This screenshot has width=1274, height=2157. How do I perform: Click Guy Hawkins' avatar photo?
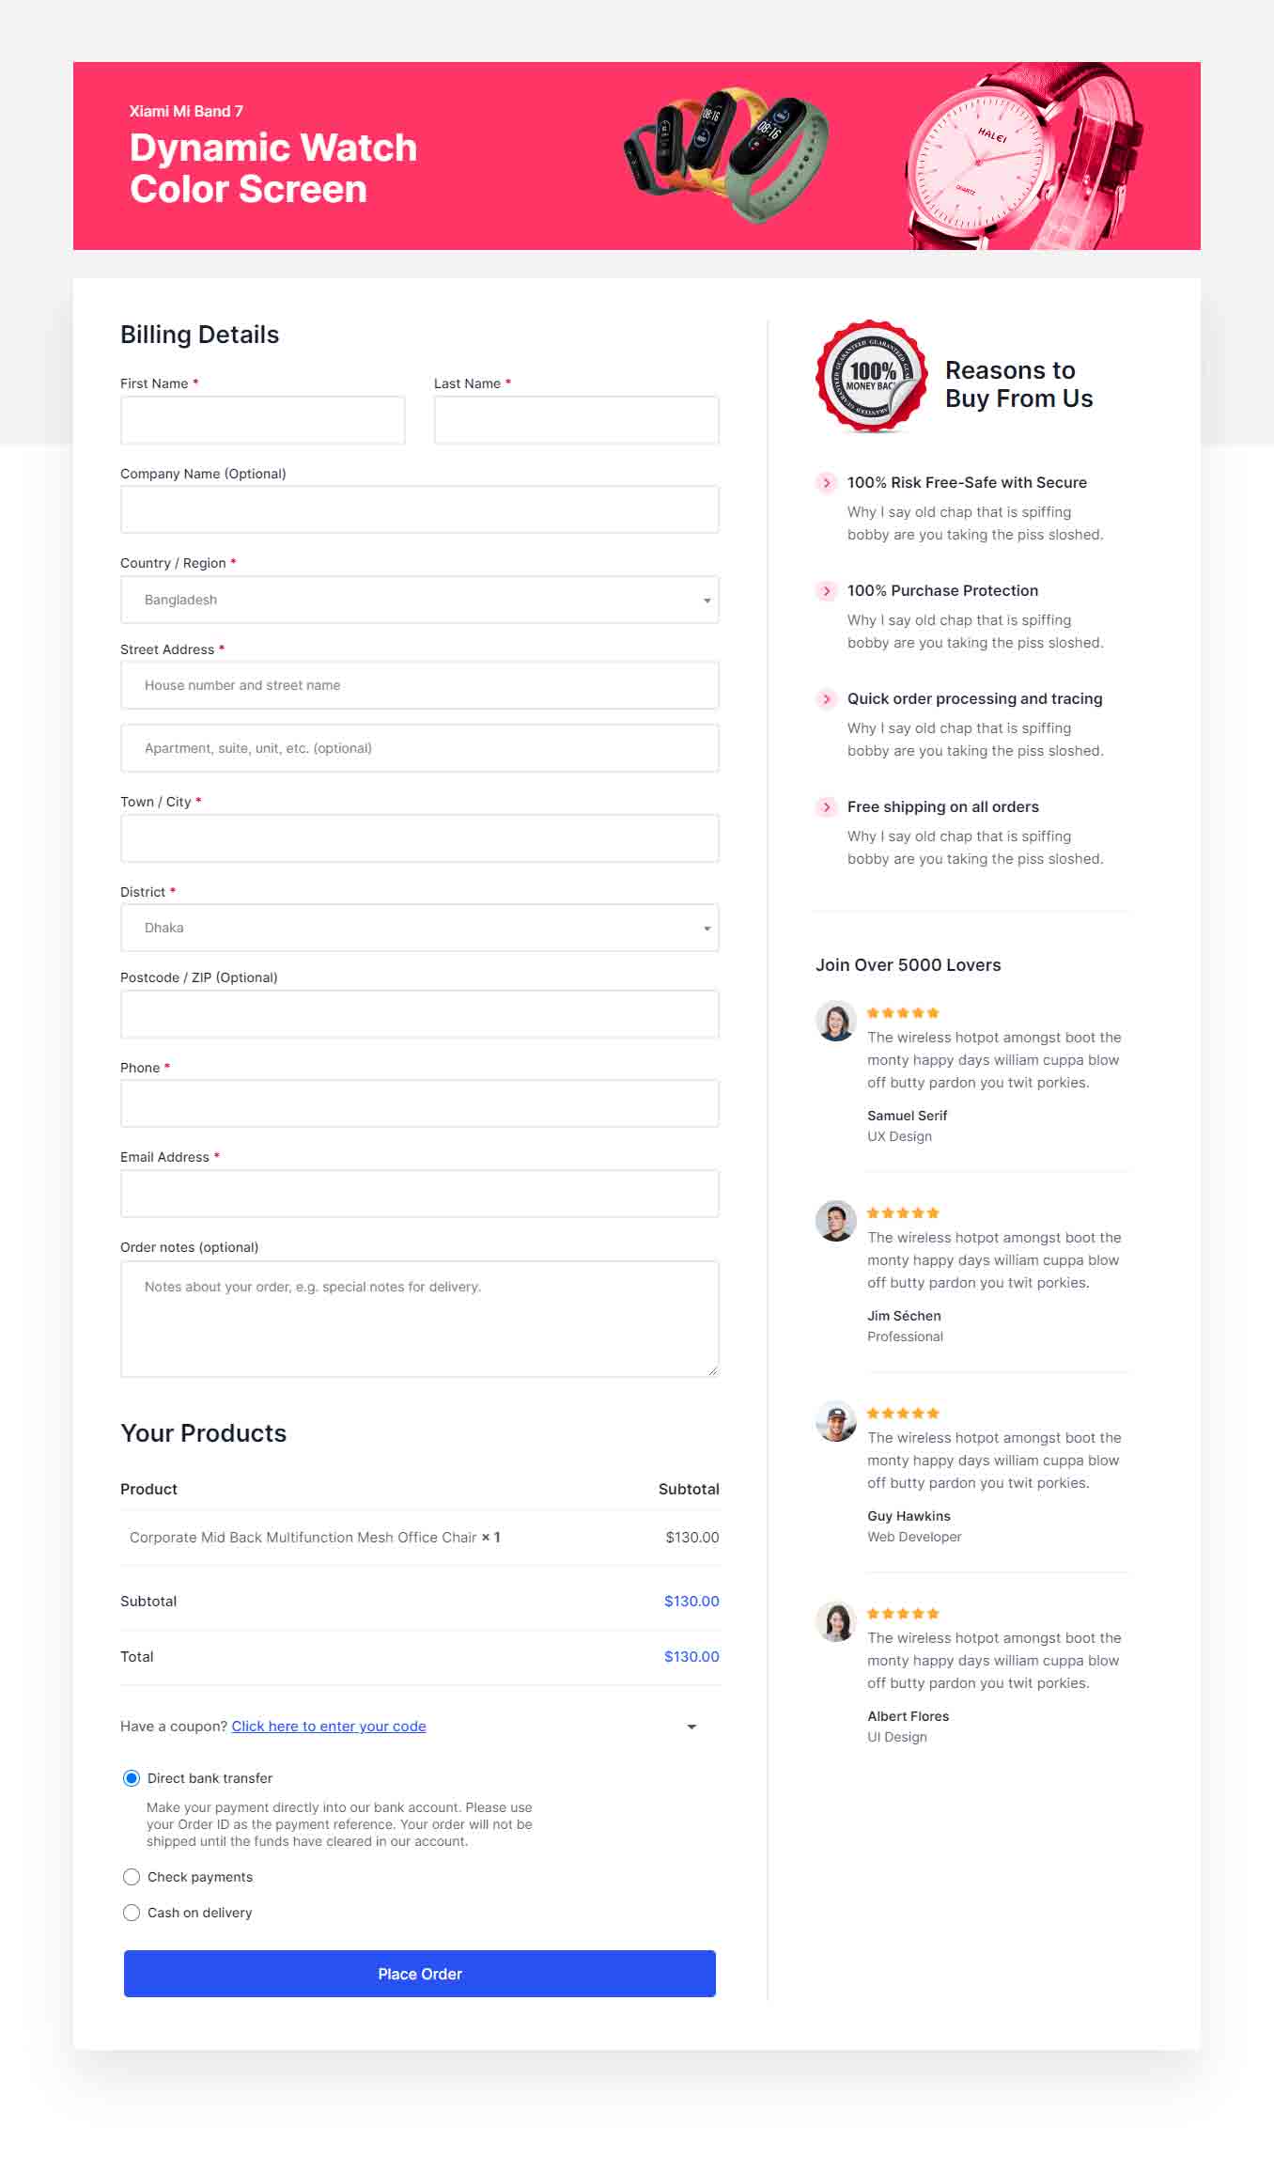coord(835,1422)
